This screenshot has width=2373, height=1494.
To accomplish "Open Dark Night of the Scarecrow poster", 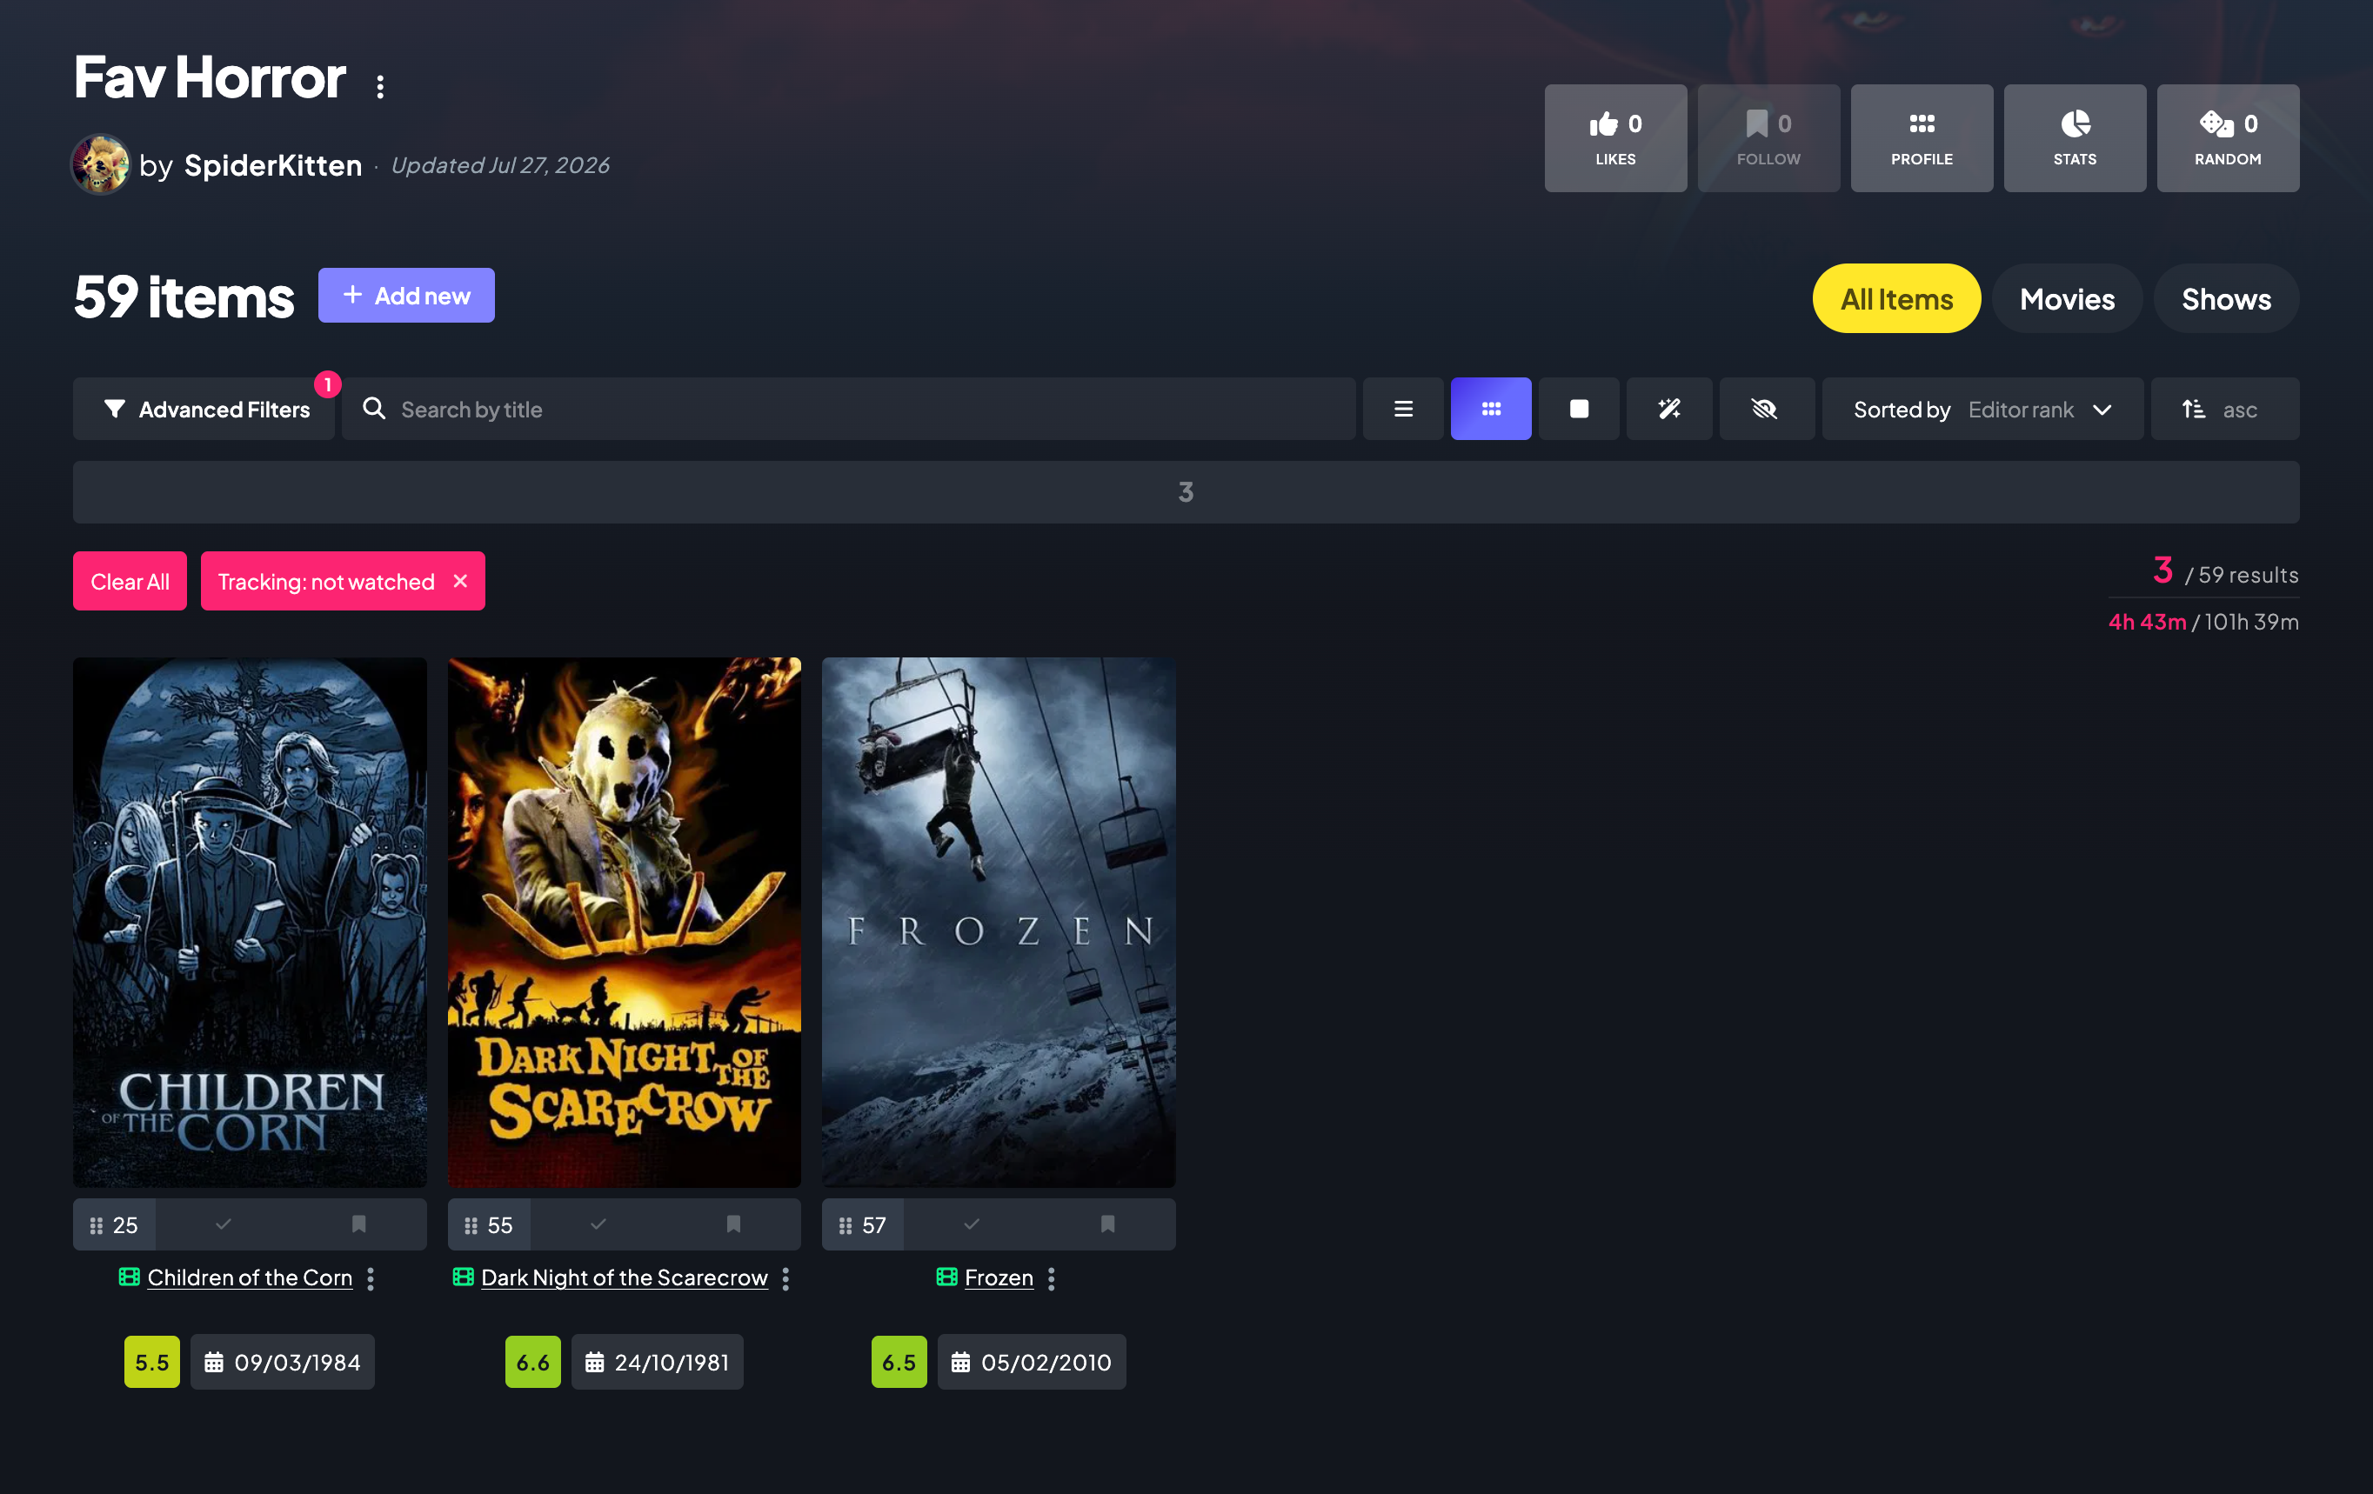I will point(625,923).
